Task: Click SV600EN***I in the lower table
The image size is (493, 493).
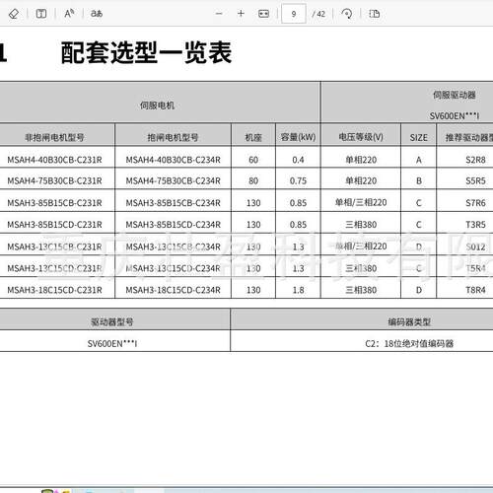Action: 112,344
